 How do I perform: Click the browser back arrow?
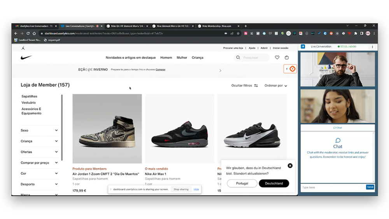pyautogui.click(x=16, y=33)
